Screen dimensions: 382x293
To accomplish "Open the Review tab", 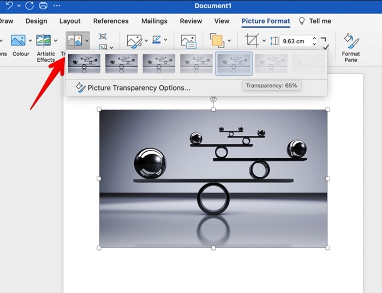I will pos(191,21).
